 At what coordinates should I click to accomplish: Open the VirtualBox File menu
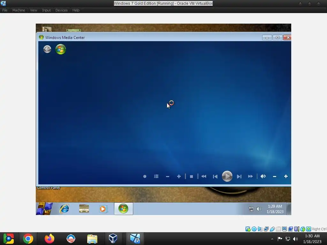click(x=5, y=10)
